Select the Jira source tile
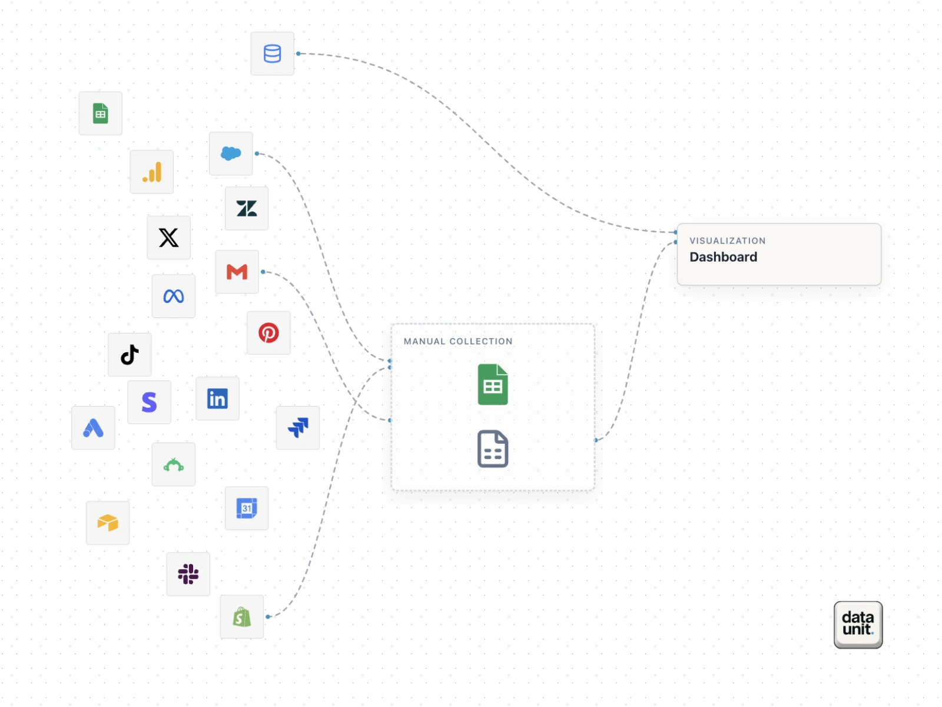The image size is (942, 707). tap(298, 428)
